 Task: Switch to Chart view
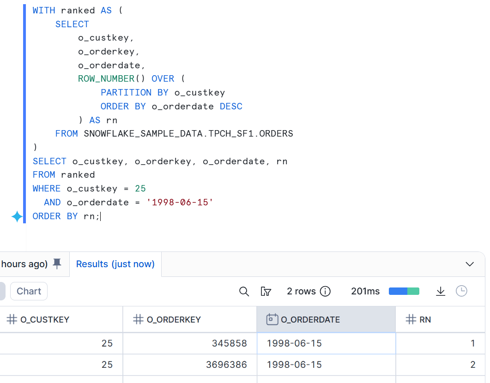tap(29, 291)
